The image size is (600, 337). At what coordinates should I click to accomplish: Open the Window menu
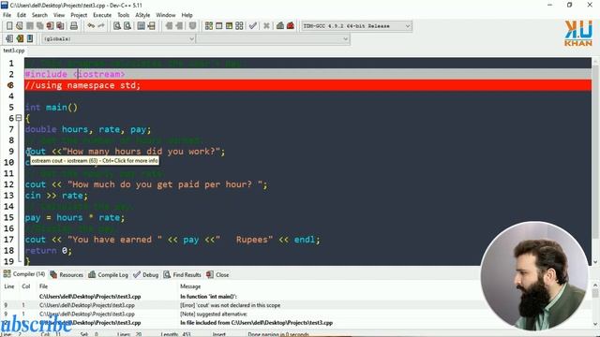[x=166, y=15]
